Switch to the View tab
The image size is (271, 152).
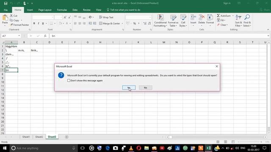click(x=99, y=10)
